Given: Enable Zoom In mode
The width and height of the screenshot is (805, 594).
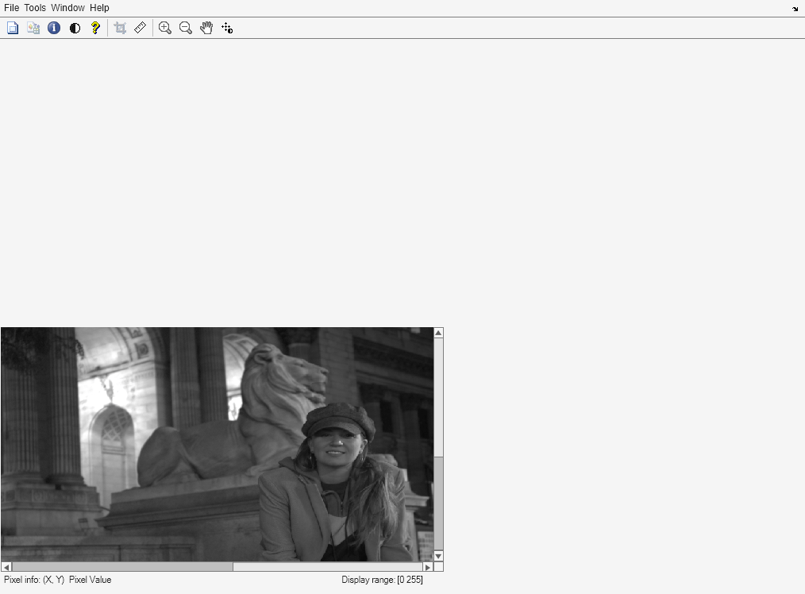Looking at the screenshot, I should [x=165, y=28].
